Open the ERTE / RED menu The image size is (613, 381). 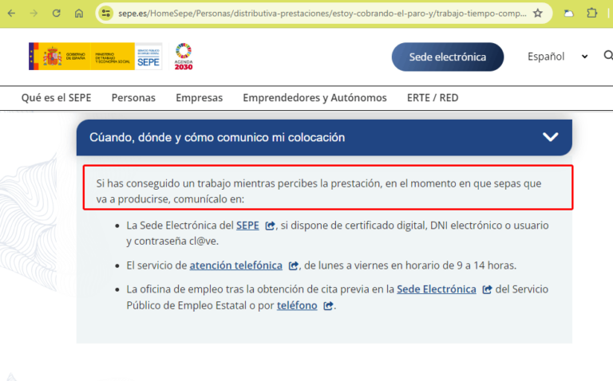(433, 97)
